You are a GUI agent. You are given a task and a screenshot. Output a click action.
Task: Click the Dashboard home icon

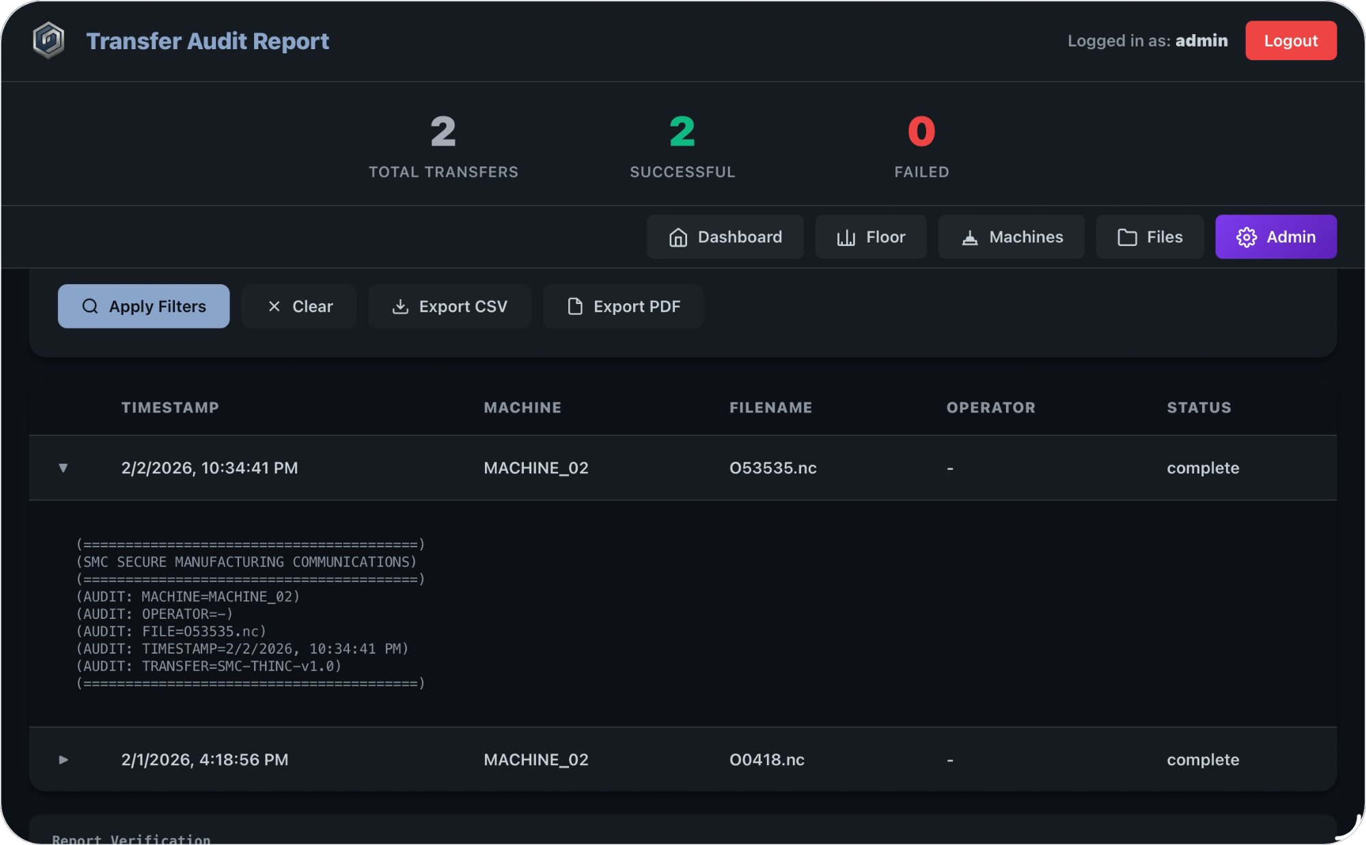[x=678, y=237]
